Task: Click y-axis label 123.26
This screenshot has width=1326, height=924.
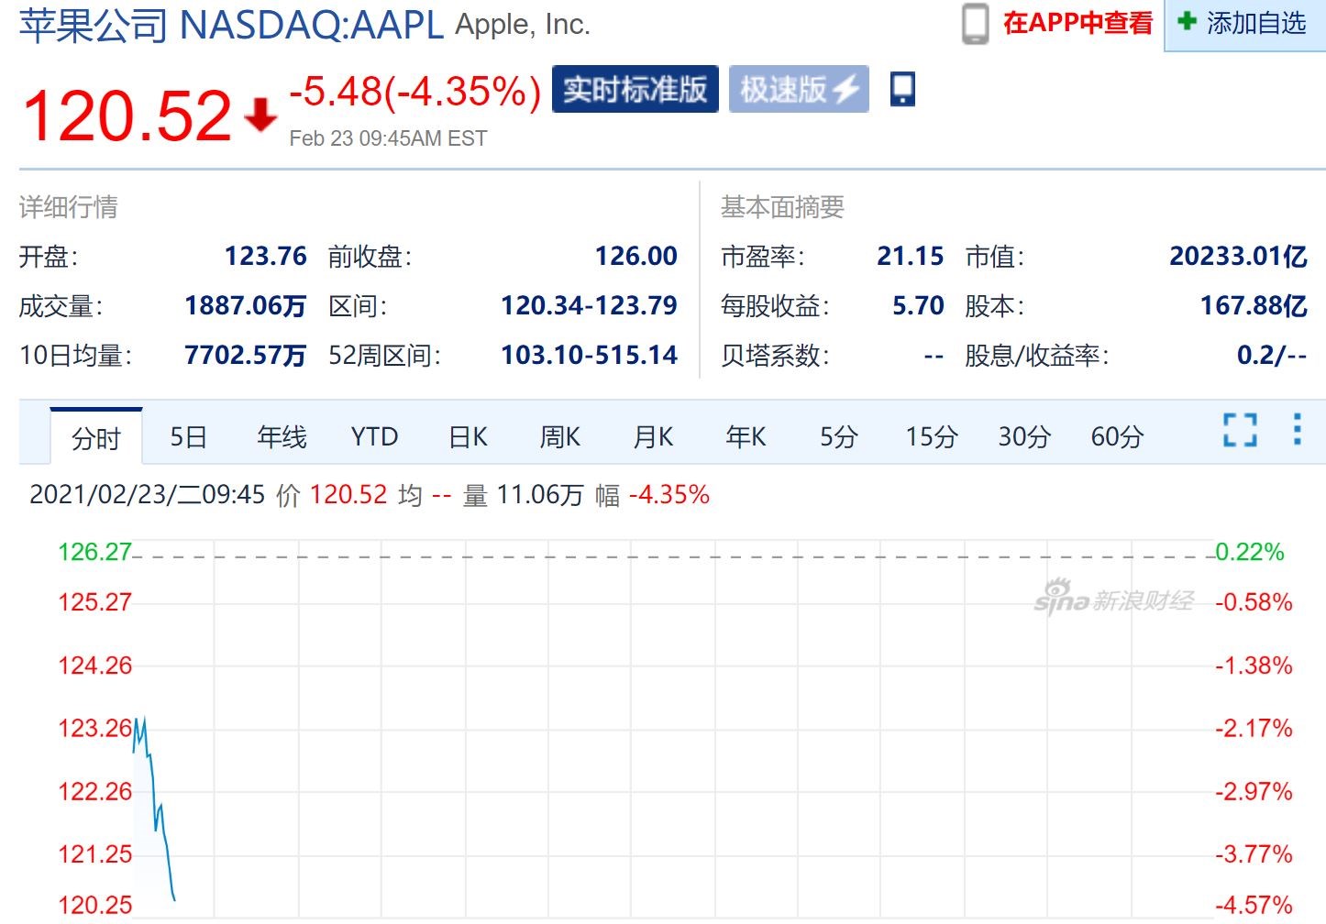Action: [x=95, y=729]
